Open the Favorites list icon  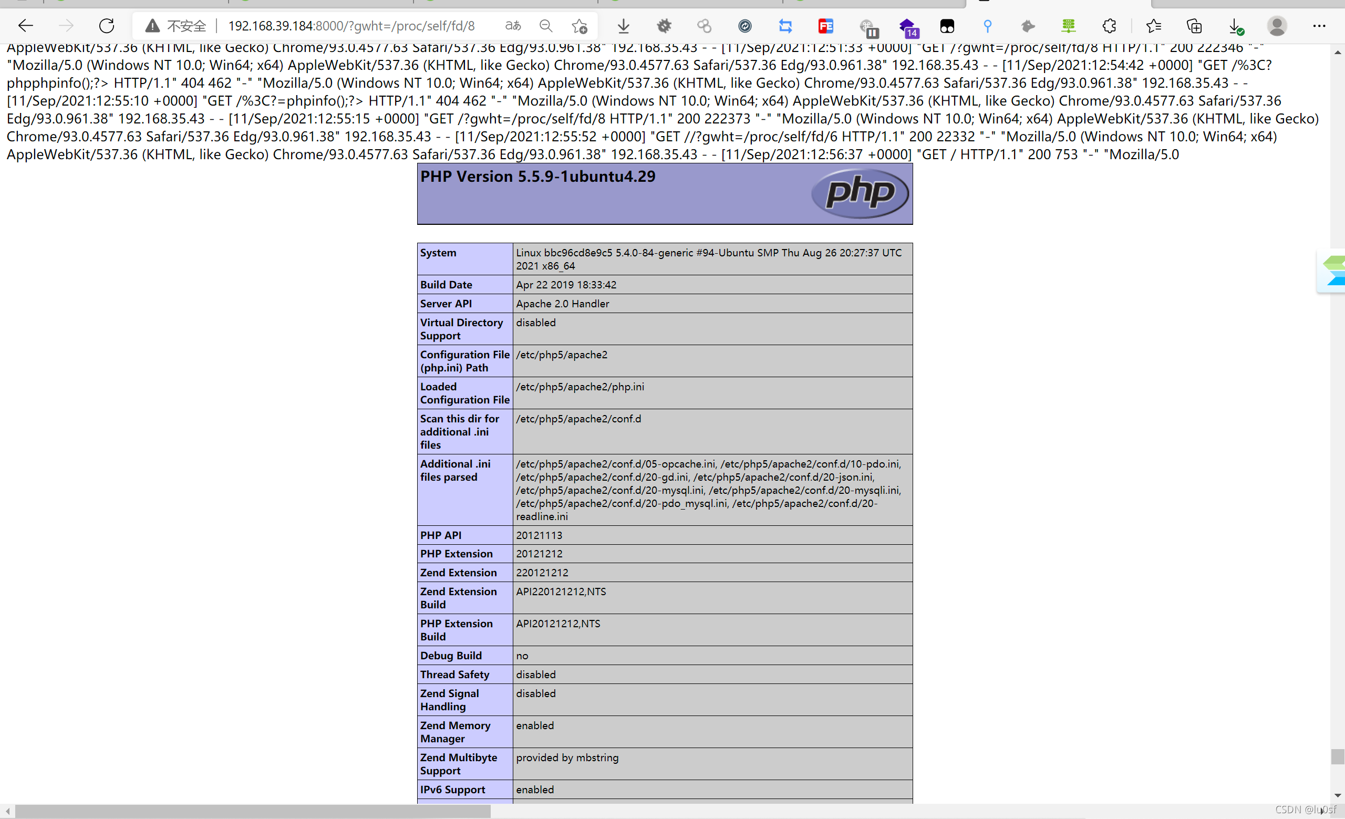[x=1153, y=26]
